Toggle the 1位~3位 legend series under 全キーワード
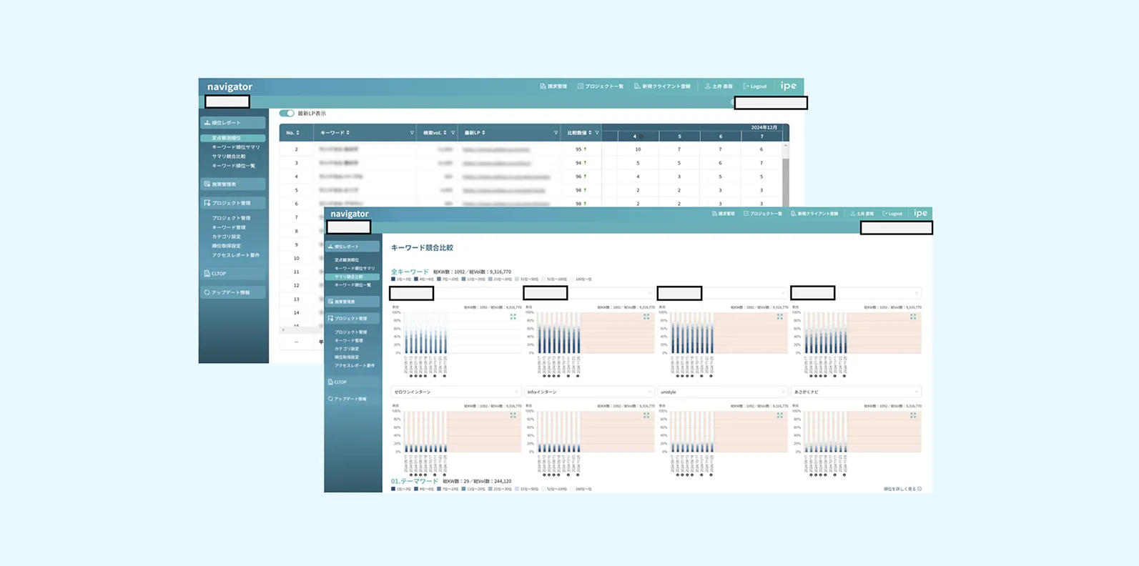The image size is (1139, 566). coord(401,279)
